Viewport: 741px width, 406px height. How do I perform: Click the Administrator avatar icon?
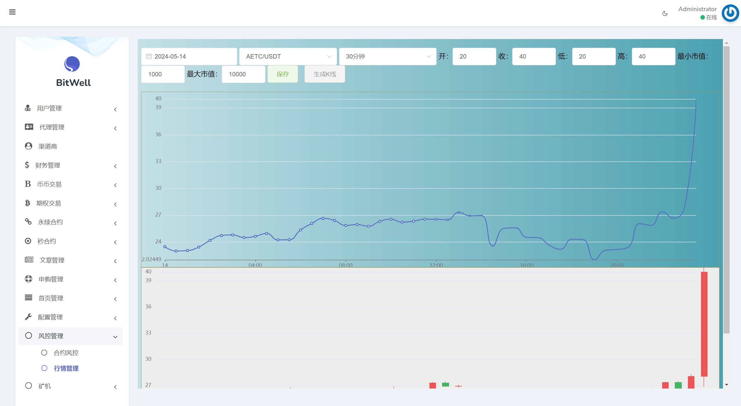pos(730,13)
